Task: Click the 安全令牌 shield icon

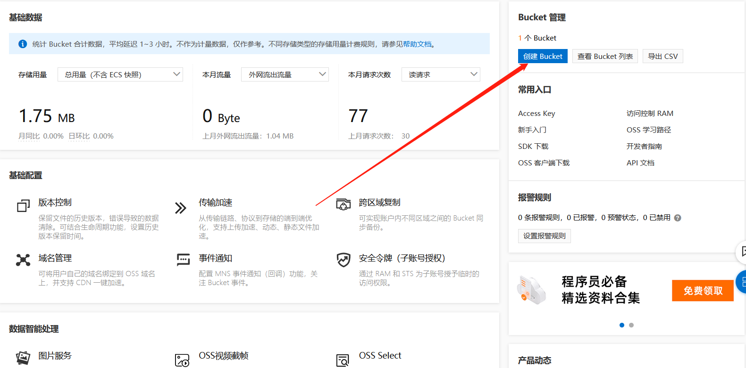Action: pos(344,260)
